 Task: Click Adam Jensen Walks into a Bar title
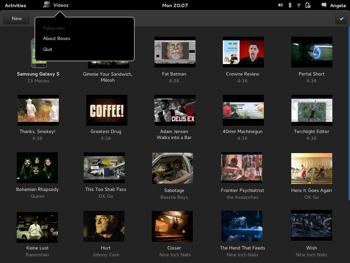(174, 134)
